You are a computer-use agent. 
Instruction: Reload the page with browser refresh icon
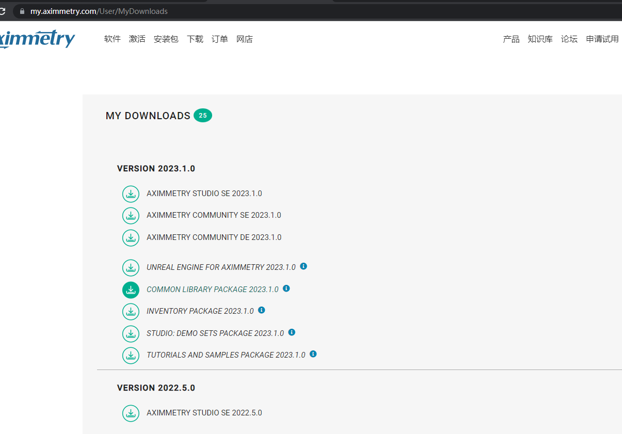(x=3, y=11)
